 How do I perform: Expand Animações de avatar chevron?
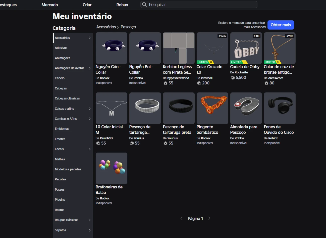coord(90,68)
